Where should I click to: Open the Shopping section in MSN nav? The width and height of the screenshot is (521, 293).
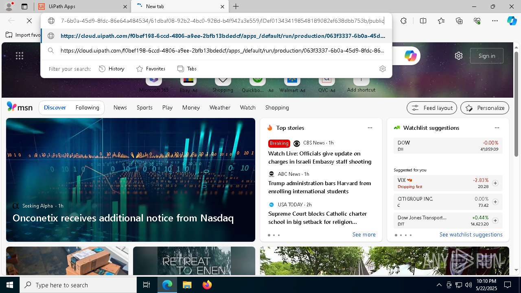277,107
